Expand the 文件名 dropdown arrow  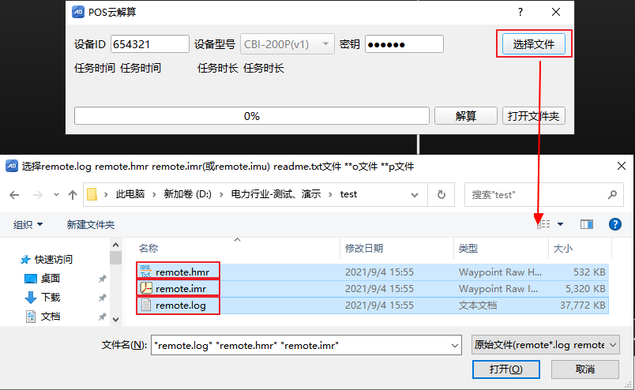click(455, 346)
